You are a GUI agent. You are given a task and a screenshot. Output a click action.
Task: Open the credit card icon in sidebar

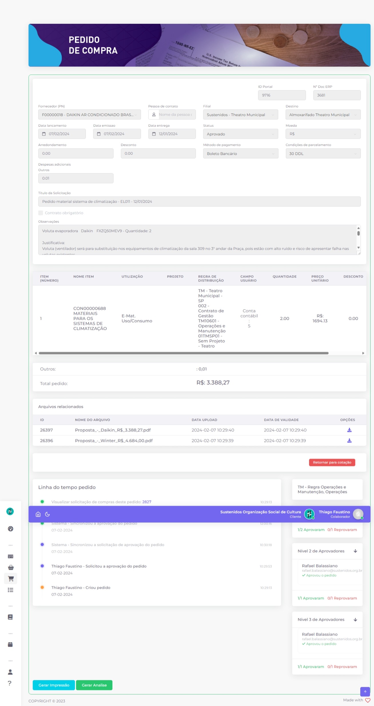(11, 556)
